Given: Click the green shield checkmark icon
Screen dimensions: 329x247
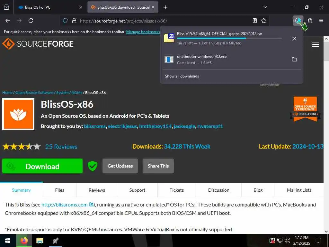Looking at the screenshot, I should pos(92,166).
